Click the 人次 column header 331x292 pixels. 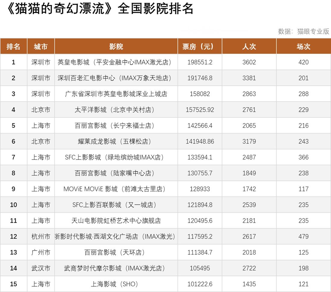tap(249, 46)
